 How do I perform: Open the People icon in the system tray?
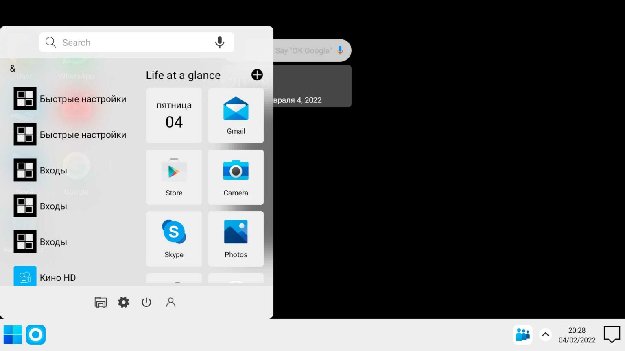tap(522, 334)
